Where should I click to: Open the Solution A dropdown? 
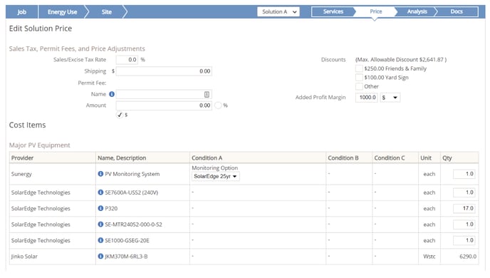[x=278, y=12]
